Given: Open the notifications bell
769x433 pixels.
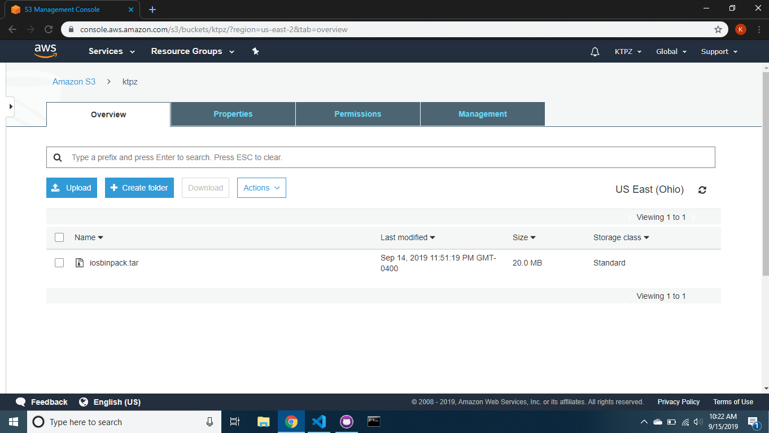Looking at the screenshot, I should pos(595,51).
